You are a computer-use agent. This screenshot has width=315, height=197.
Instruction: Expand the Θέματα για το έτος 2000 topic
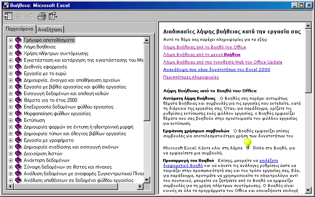pyautogui.click(x=10, y=100)
